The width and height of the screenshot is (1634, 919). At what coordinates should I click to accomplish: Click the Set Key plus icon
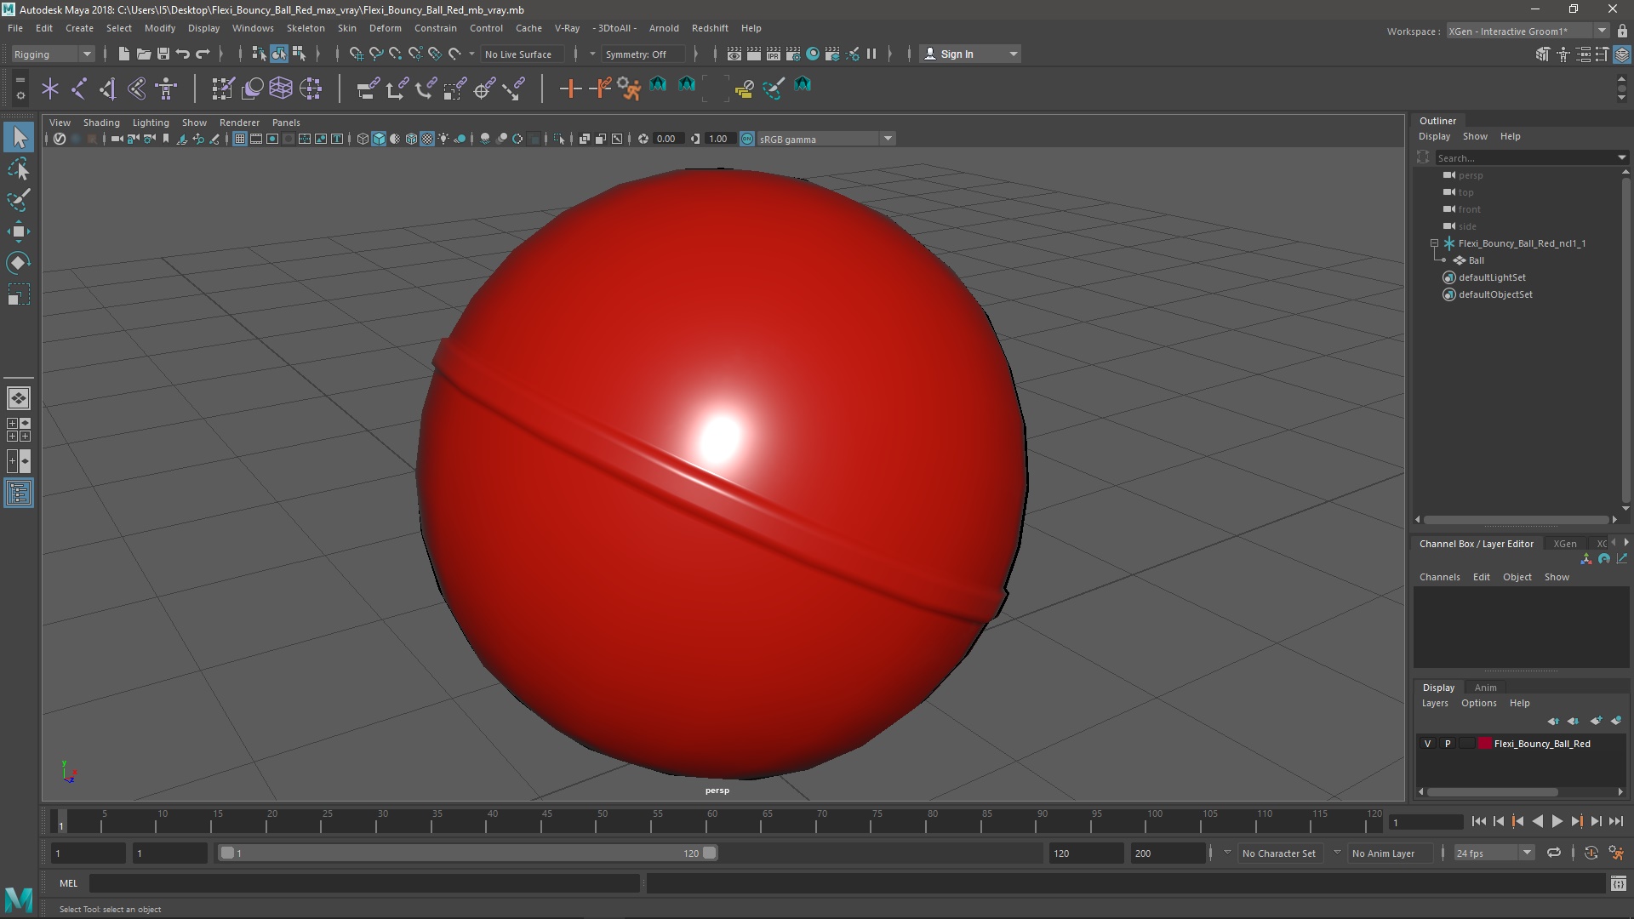pyautogui.click(x=570, y=88)
